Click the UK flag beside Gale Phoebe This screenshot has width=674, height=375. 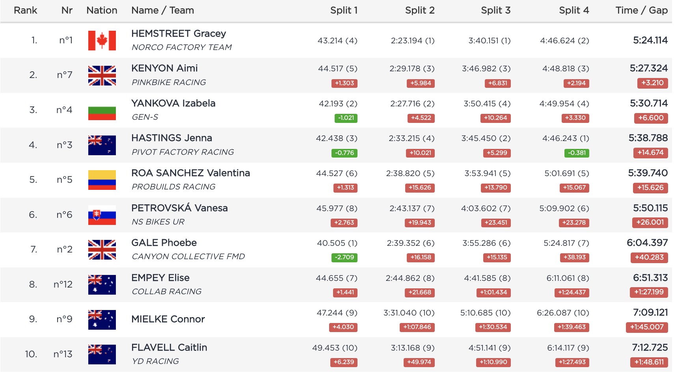coord(102,250)
